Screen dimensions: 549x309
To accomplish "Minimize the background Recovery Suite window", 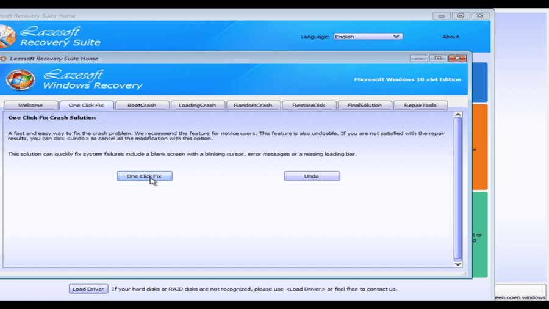I will point(441,16).
